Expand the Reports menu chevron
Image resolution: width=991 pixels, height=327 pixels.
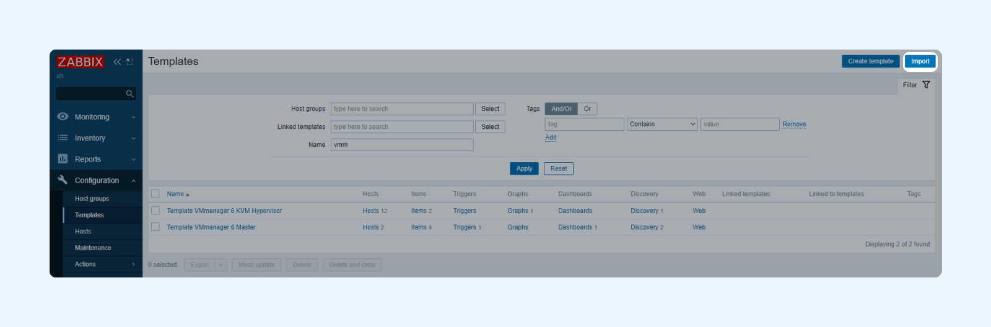[x=133, y=159]
